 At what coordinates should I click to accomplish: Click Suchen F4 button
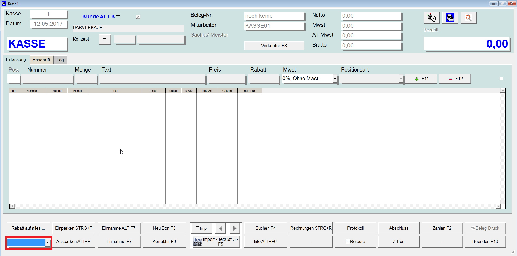[x=265, y=228]
